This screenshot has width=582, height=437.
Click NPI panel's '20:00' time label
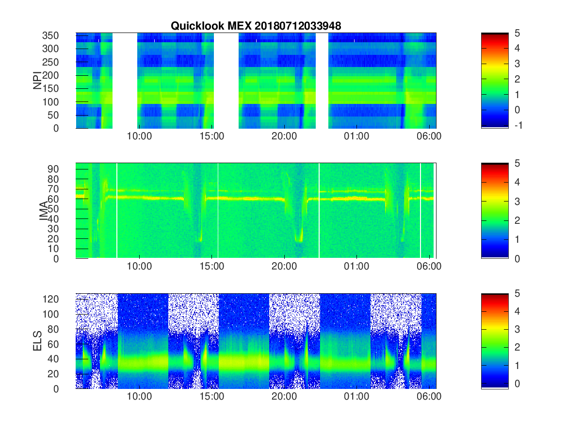pyautogui.click(x=284, y=136)
